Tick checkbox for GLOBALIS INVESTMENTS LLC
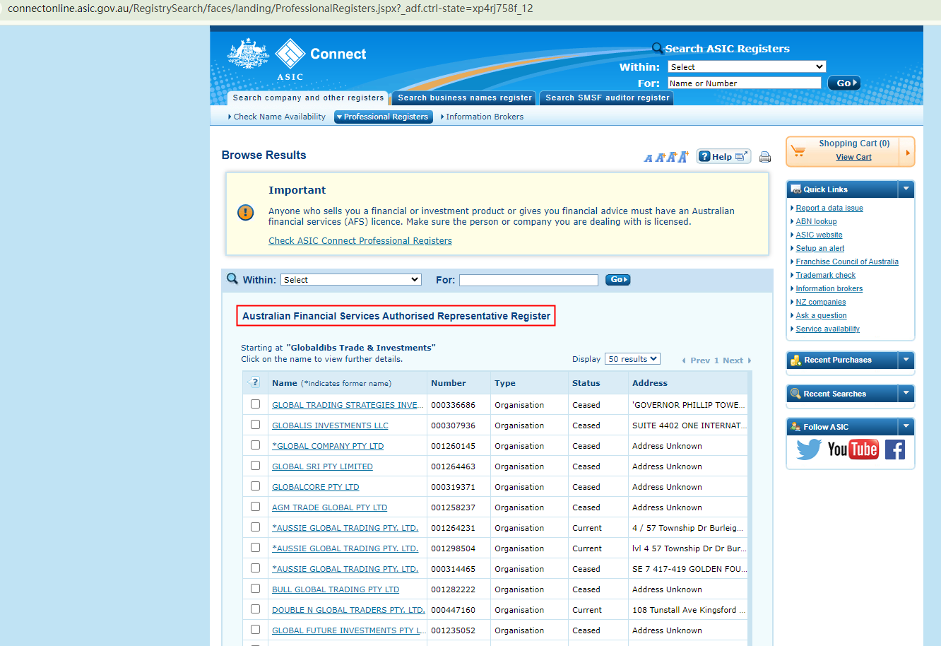This screenshot has width=941, height=646. click(256, 425)
